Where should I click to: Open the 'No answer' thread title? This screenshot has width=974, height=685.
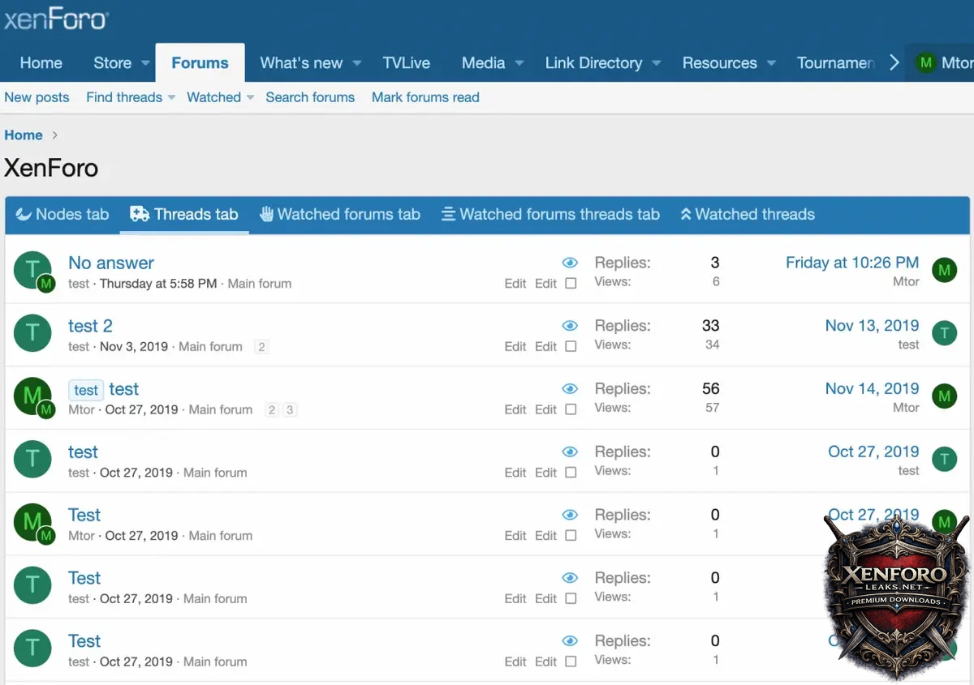click(x=110, y=263)
